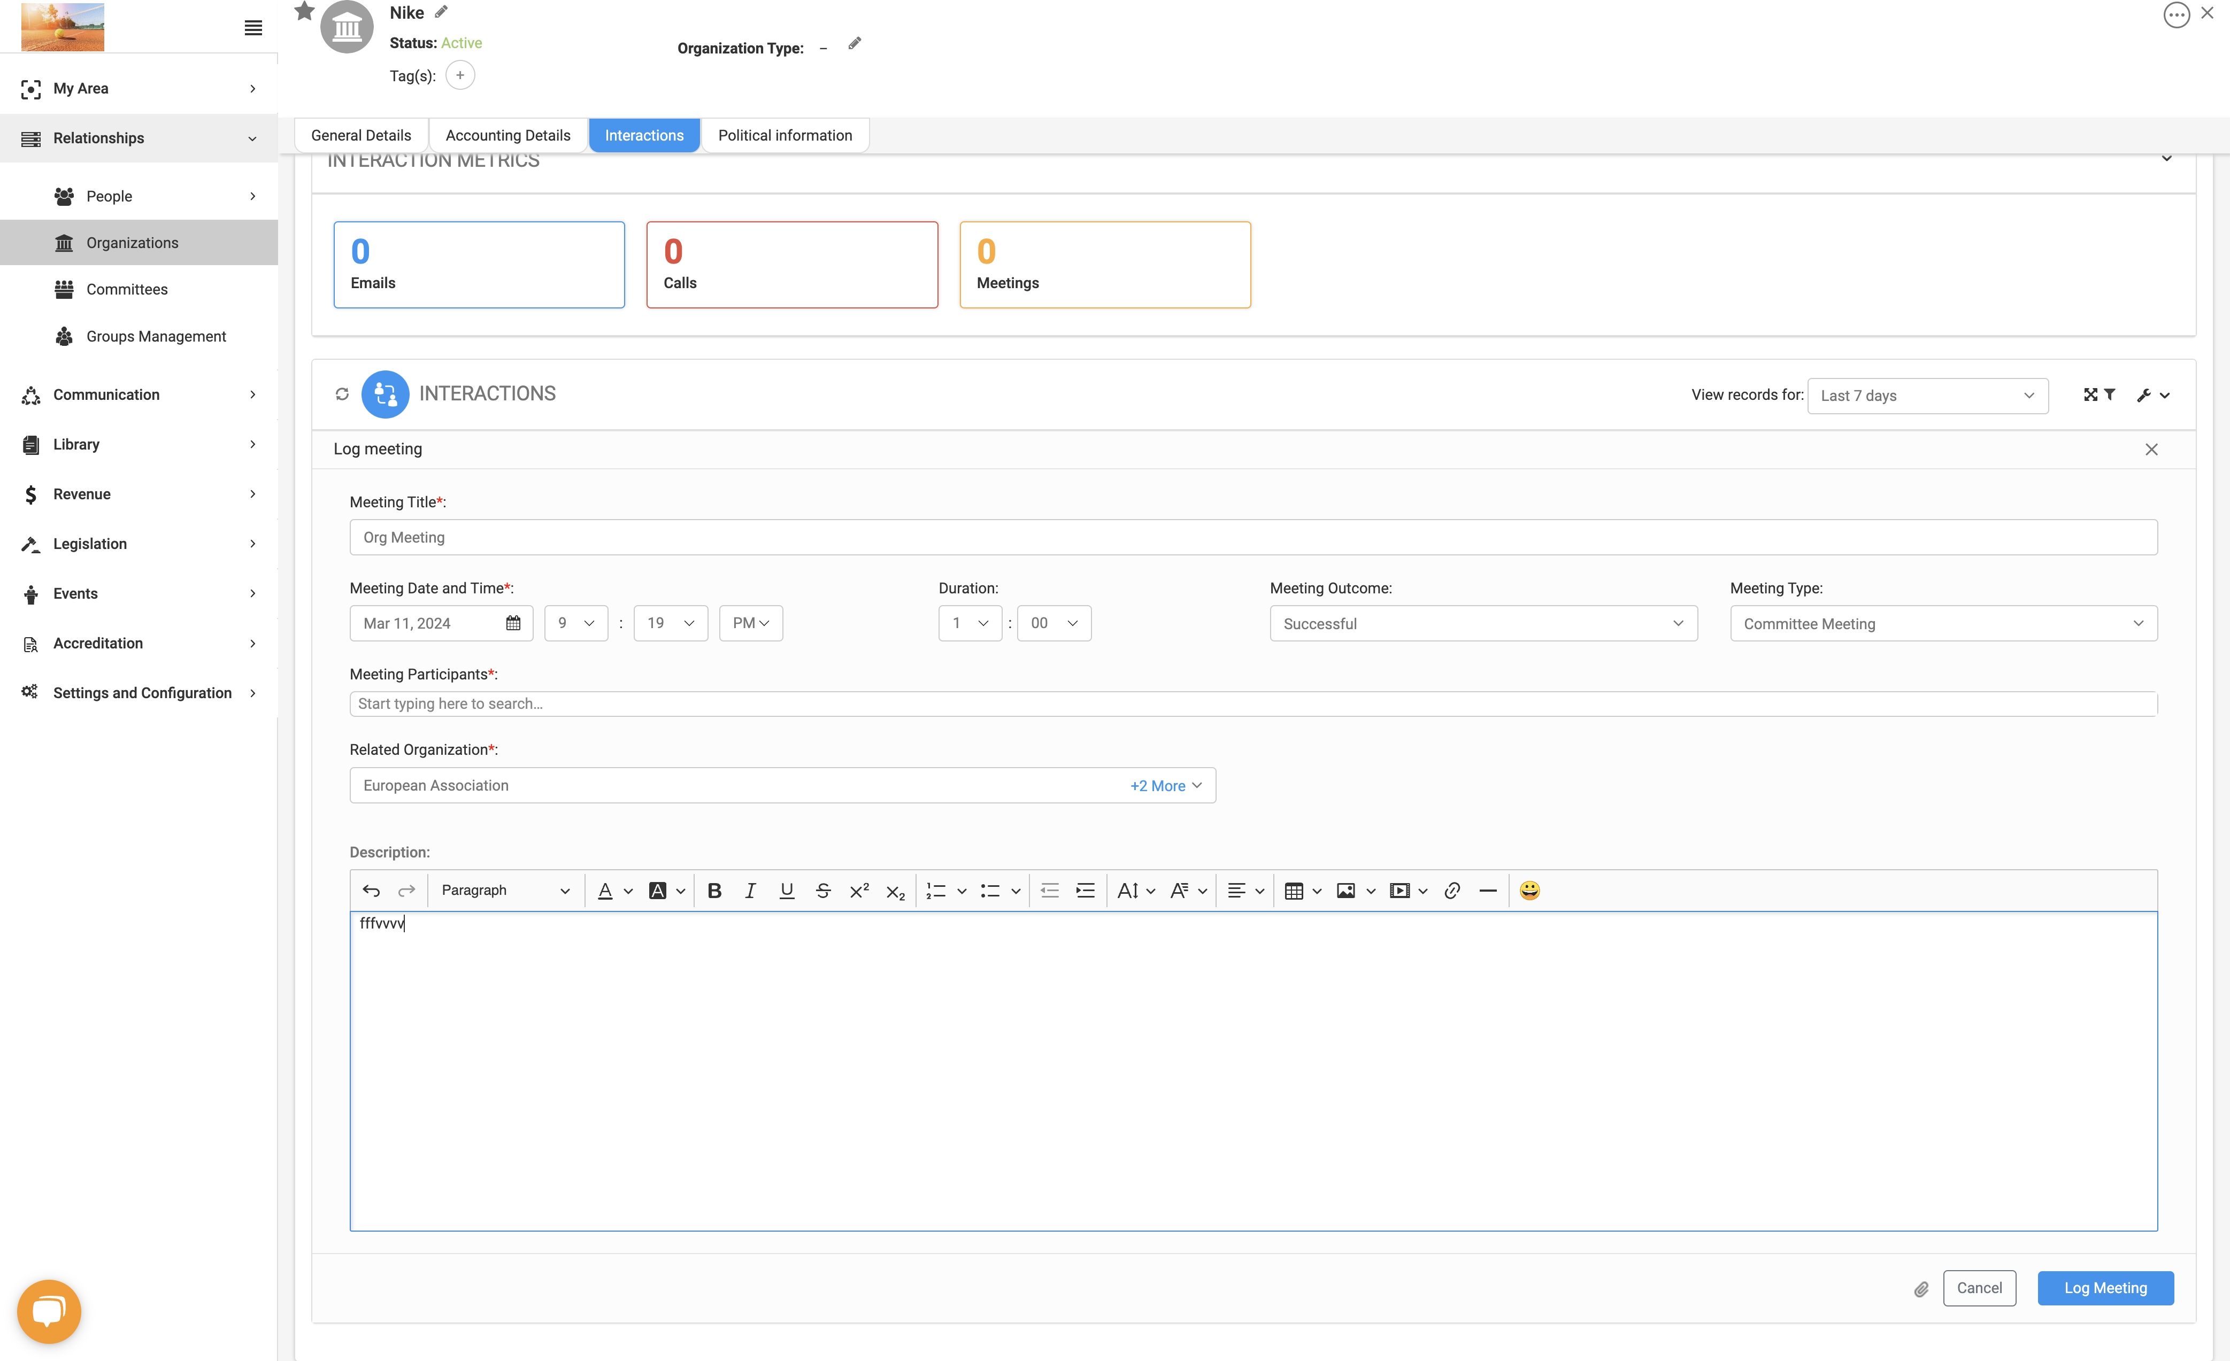This screenshot has height=1361, width=2230.
Task: Click the Meeting Title input field
Action: [1254, 537]
